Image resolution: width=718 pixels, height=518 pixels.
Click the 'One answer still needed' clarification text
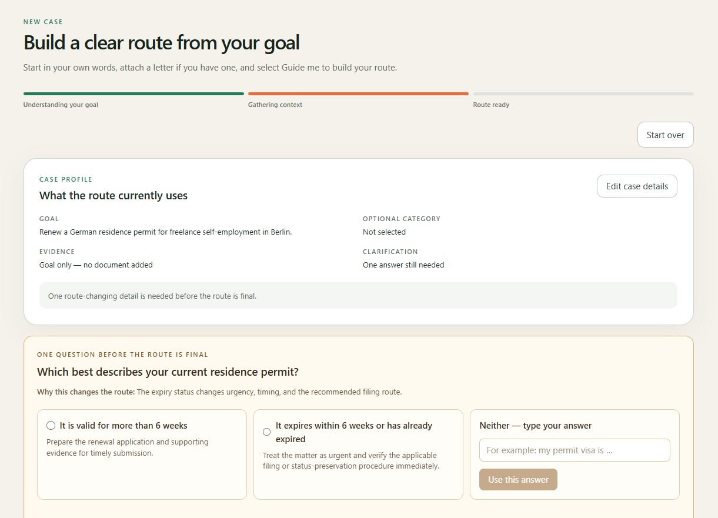point(403,265)
